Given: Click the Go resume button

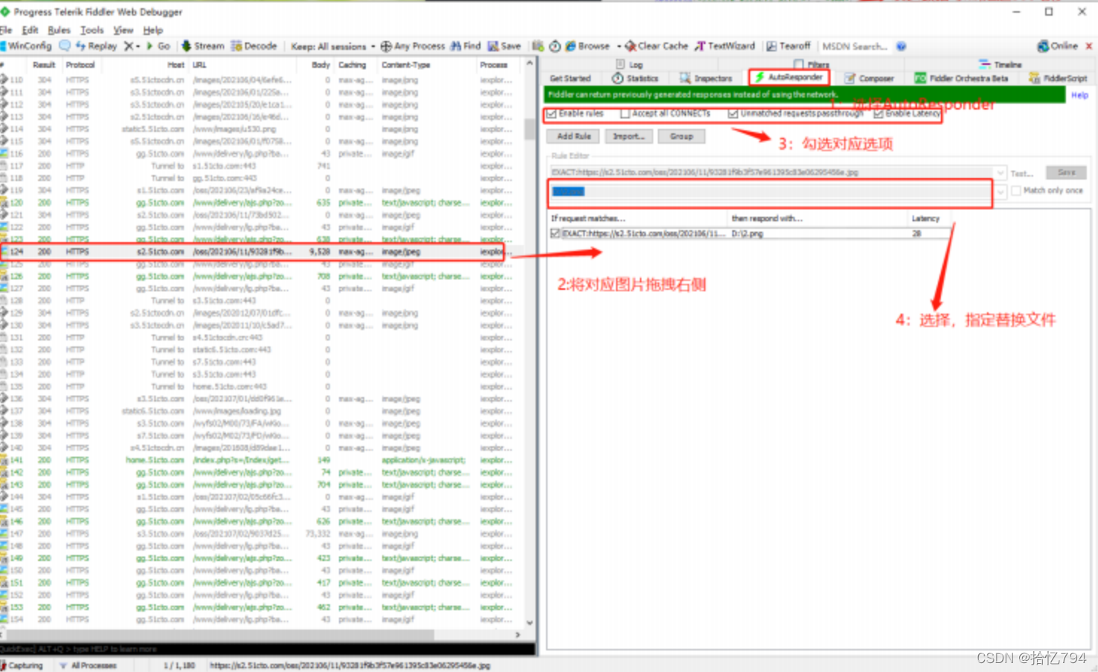Looking at the screenshot, I should pos(159,46).
